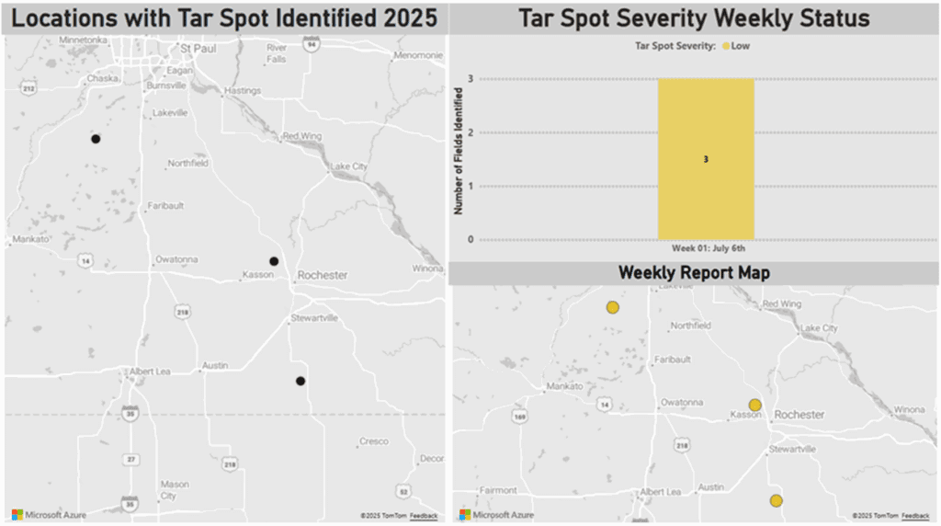Click the Week 01: July 6th axis label
Viewport: 941px width, 526px height.
click(709, 248)
